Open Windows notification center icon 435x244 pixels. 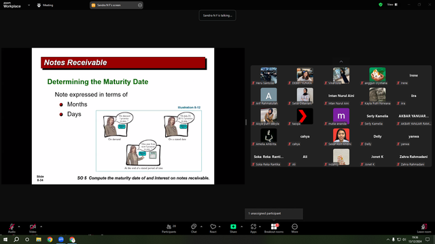[x=428, y=239]
